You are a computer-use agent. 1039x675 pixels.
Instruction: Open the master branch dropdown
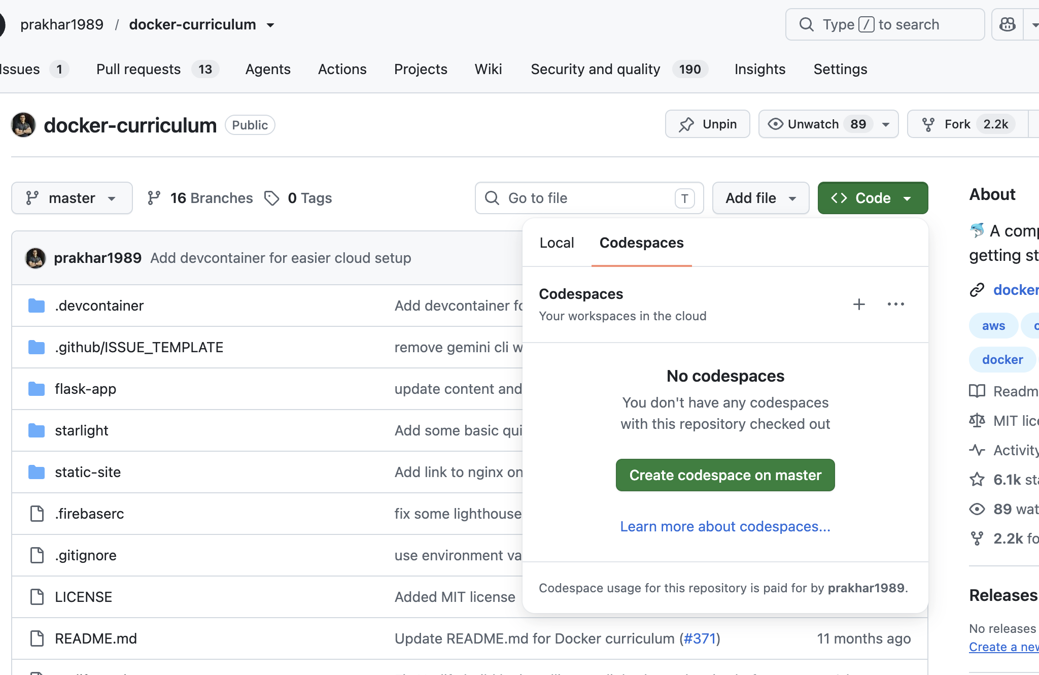(72, 198)
